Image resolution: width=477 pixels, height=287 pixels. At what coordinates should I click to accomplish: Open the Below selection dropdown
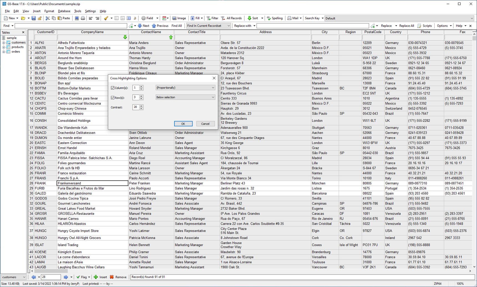[x=185, y=97]
